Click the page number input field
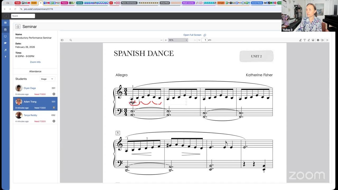338x190 pixels. click(205, 40)
